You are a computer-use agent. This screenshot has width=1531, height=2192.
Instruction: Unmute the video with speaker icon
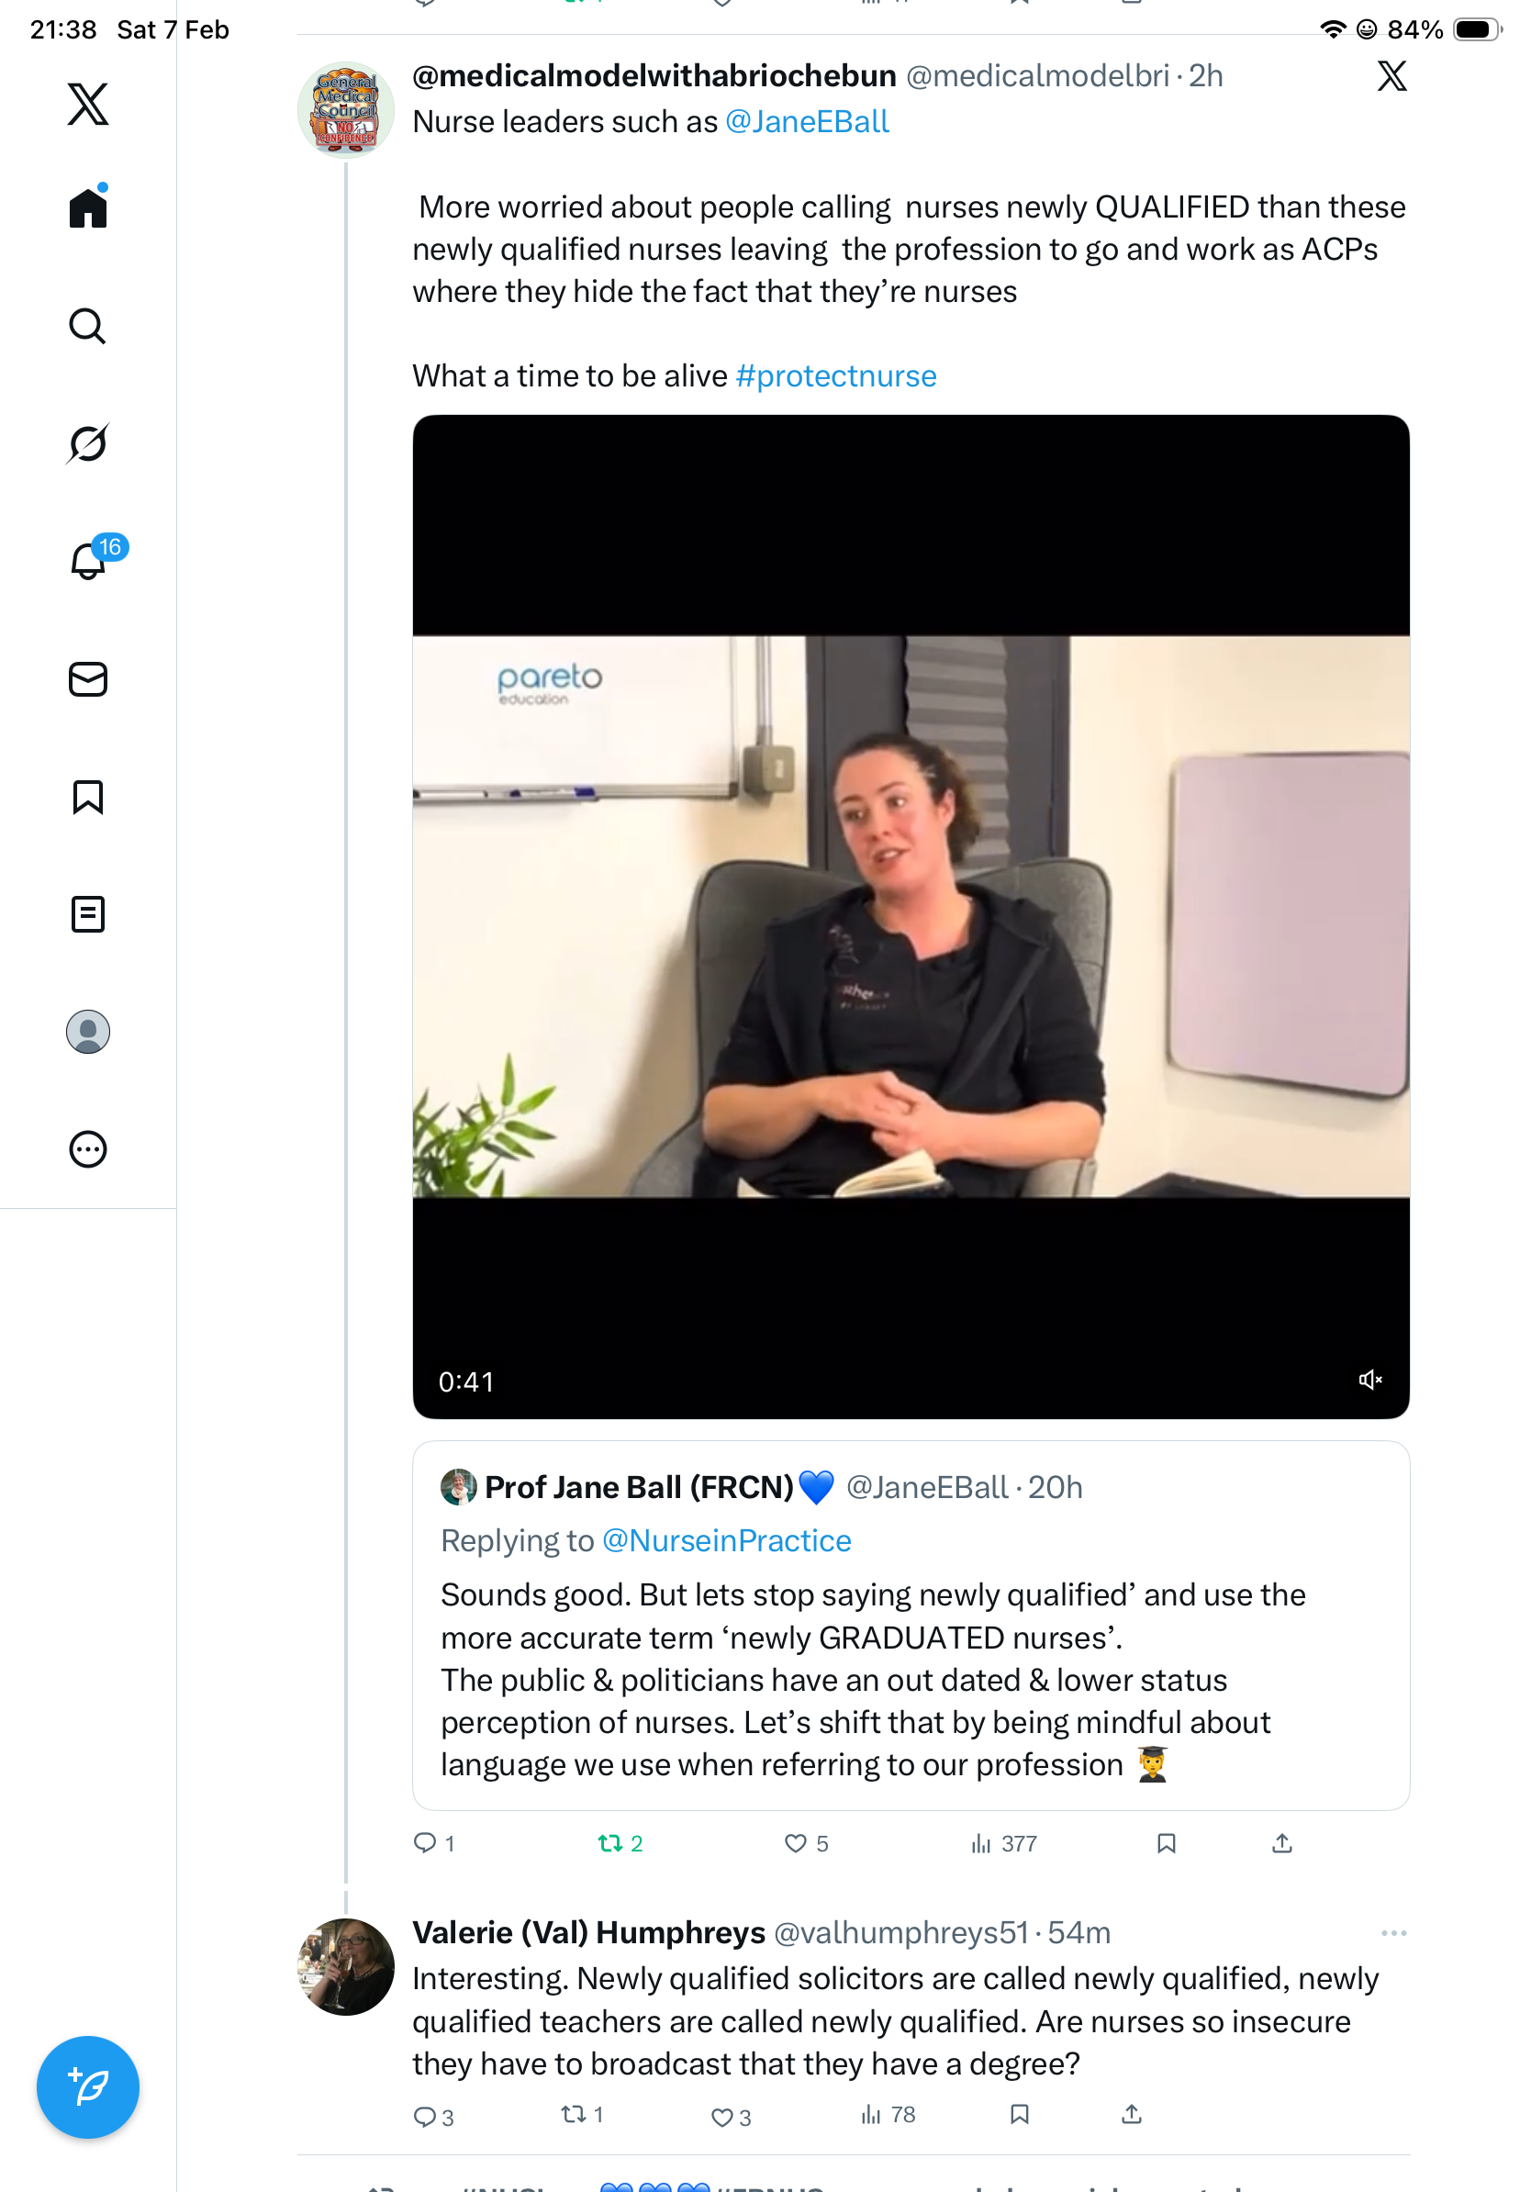(x=1369, y=1381)
